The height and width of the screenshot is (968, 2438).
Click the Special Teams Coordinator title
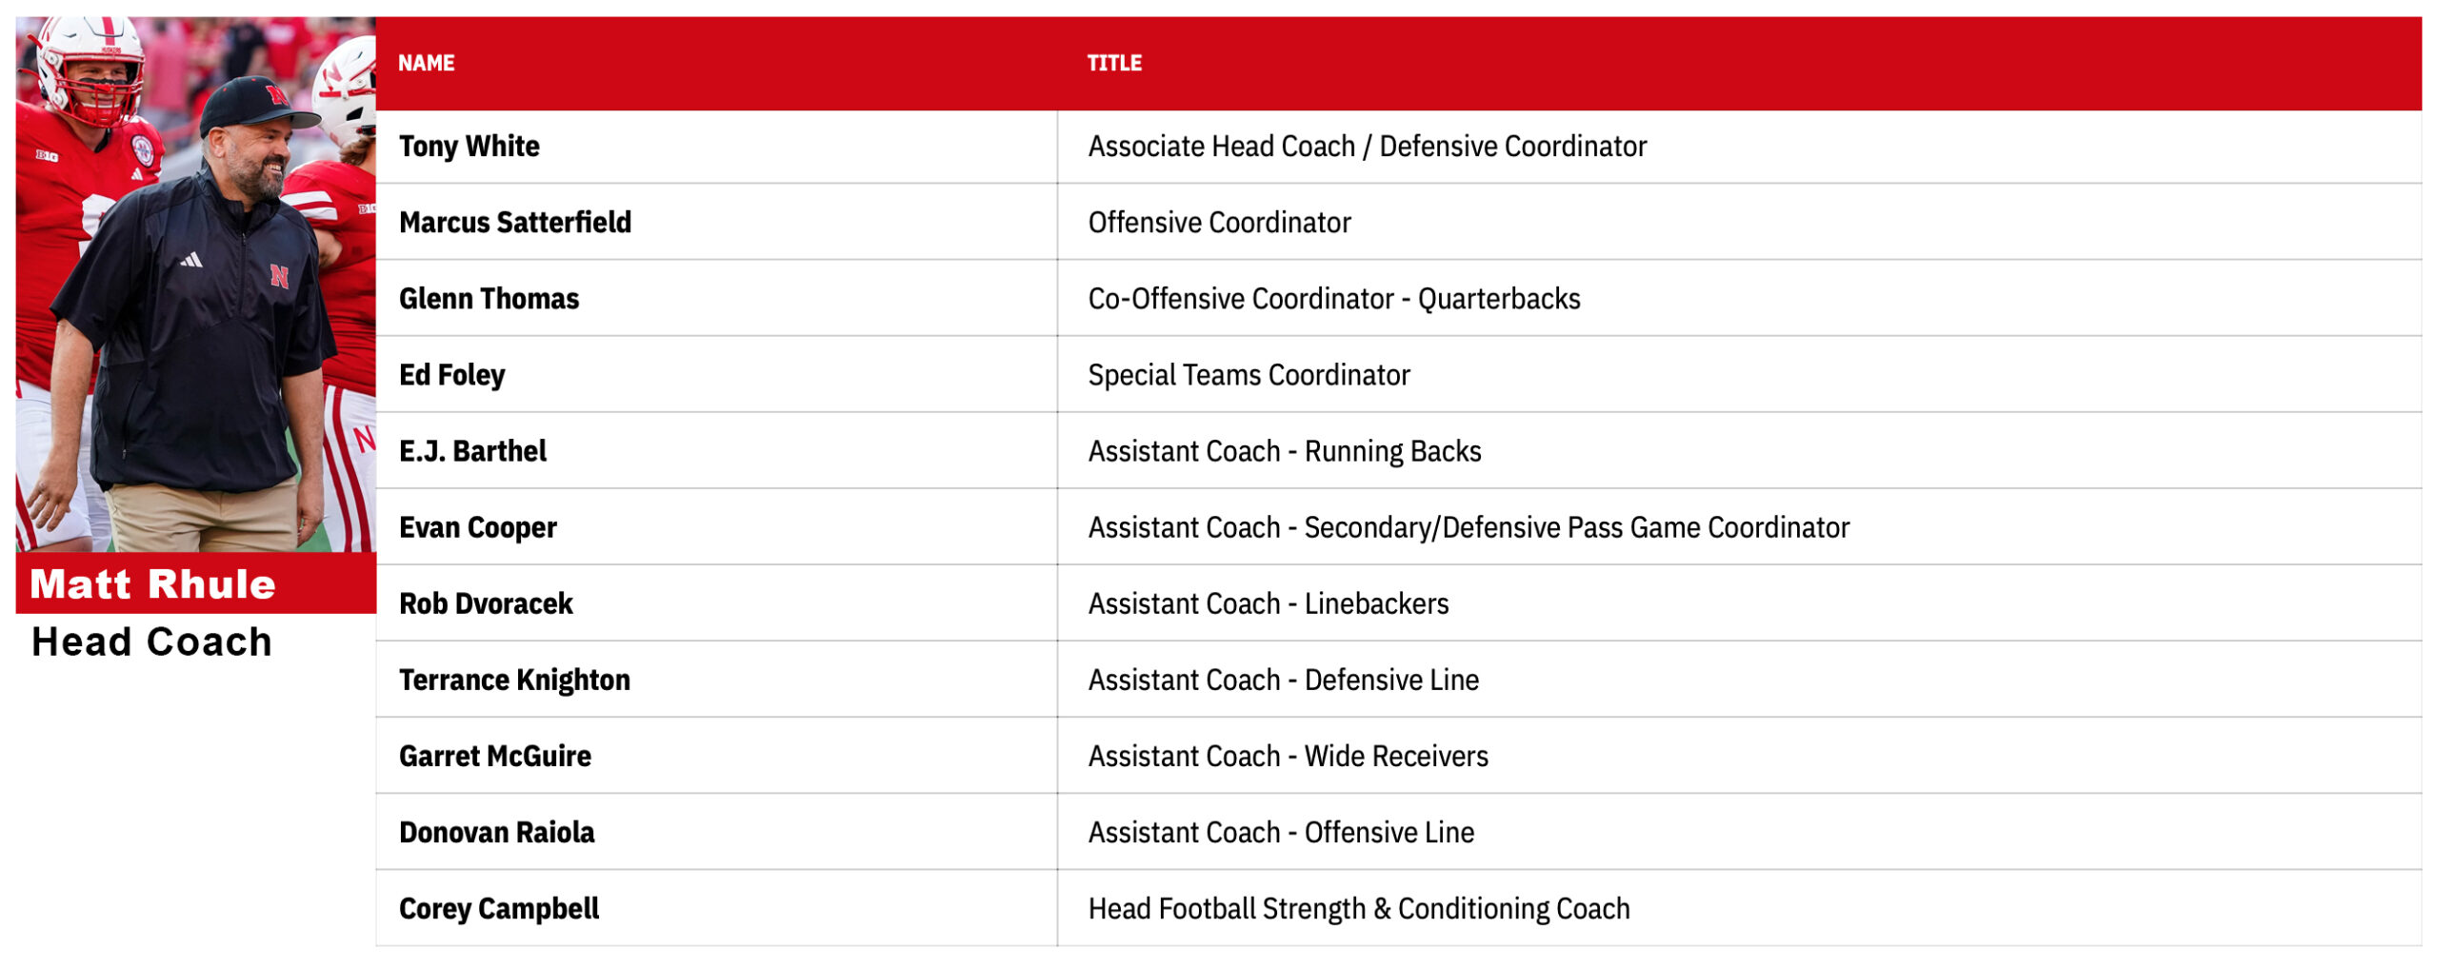[x=1249, y=375]
